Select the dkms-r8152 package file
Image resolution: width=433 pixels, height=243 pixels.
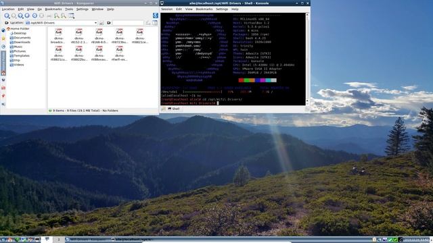pos(79,36)
